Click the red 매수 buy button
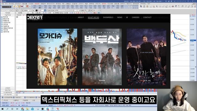This screenshot has width=197, height=111. [x=95, y=13]
